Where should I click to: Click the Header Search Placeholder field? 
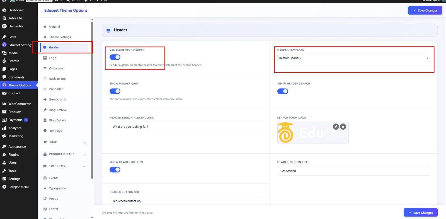[186, 127]
